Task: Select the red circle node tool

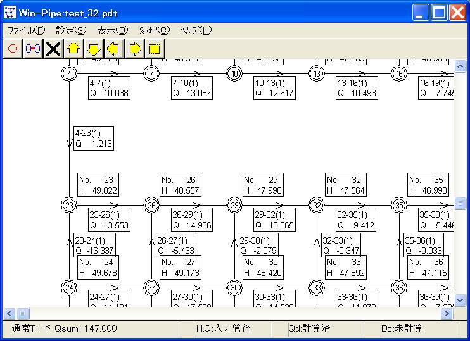Action: [12, 48]
